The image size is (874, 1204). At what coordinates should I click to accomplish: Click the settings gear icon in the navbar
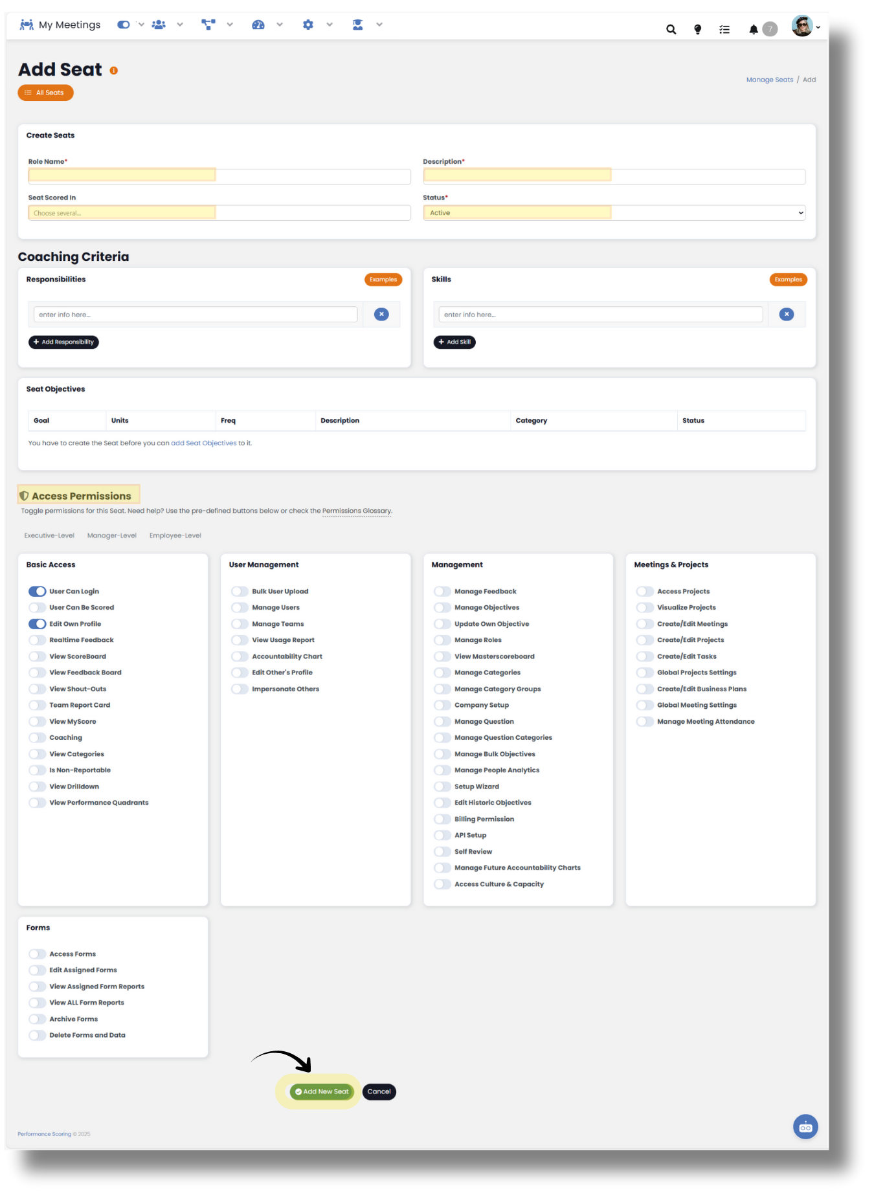pos(308,25)
